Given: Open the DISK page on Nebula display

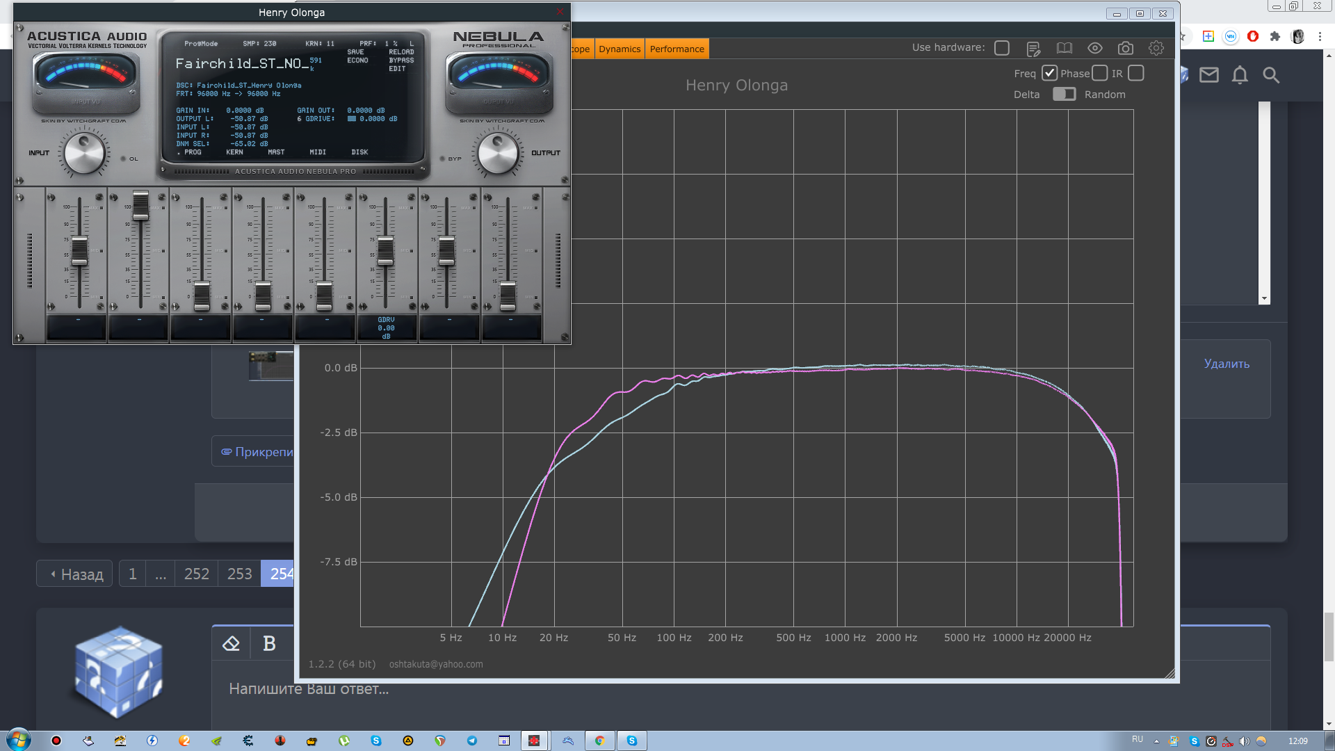Looking at the screenshot, I should click(x=359, y=152).
